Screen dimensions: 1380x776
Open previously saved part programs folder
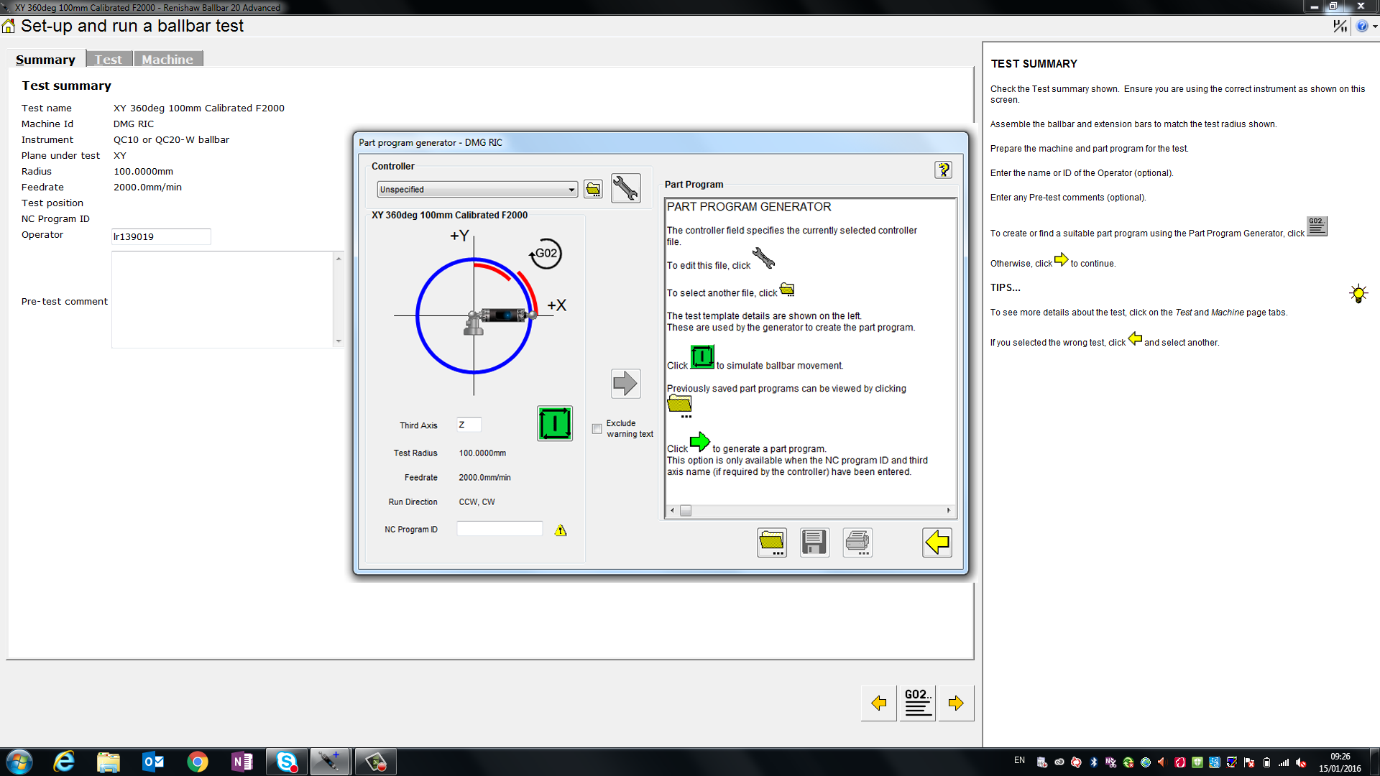tap(771, 542)
